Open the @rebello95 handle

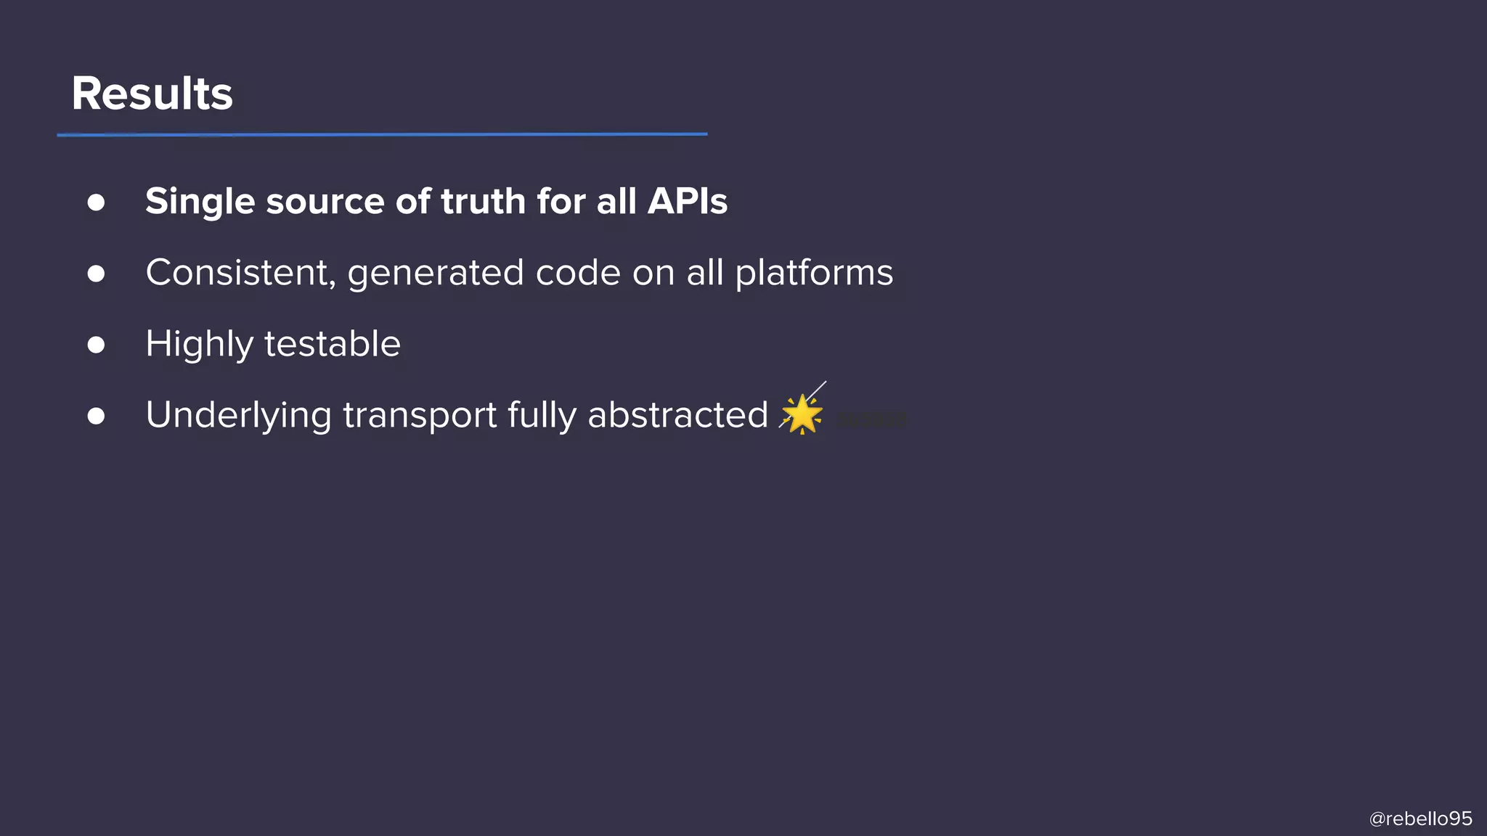(1420, 819)
